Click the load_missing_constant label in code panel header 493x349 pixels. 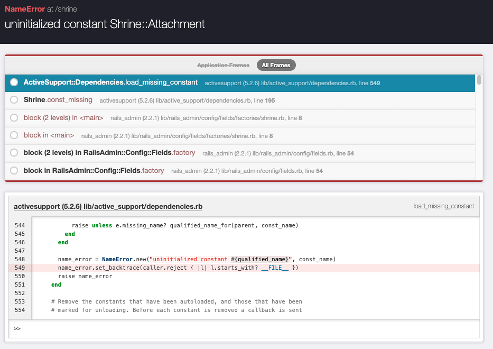443,206
